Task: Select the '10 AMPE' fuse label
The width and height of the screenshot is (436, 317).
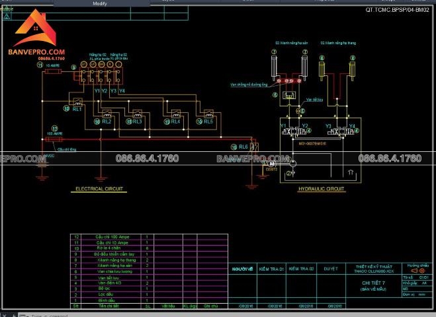Action: pyautogui.click(x=53, y=65)
